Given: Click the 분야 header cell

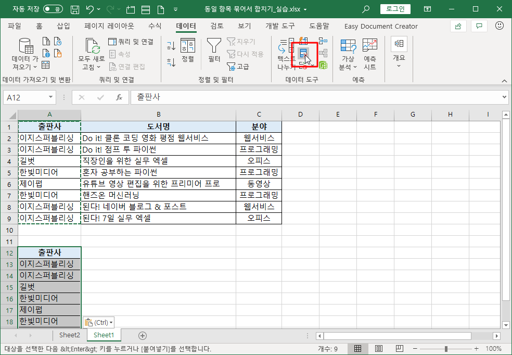Looking at the screenshot, I should tap(259, 126).
